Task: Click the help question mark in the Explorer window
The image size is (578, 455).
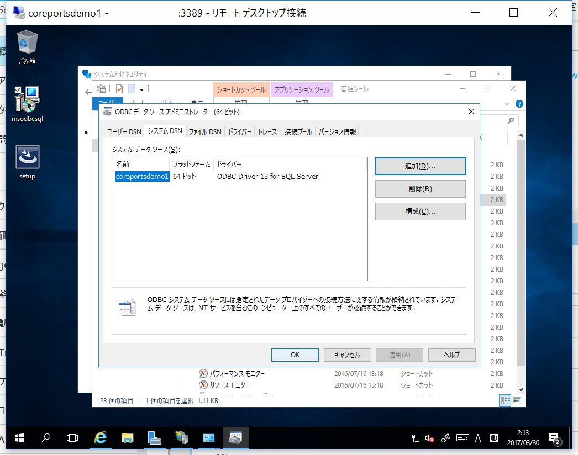Action: click(x=519, y=104)
